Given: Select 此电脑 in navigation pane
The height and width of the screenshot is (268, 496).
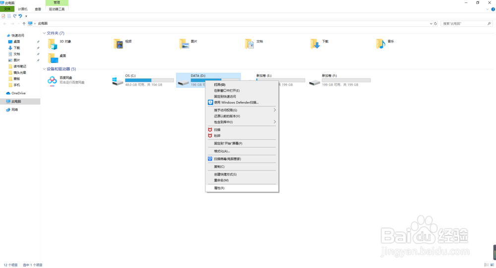Looking at the screenshot, I should tap(20, 101).
